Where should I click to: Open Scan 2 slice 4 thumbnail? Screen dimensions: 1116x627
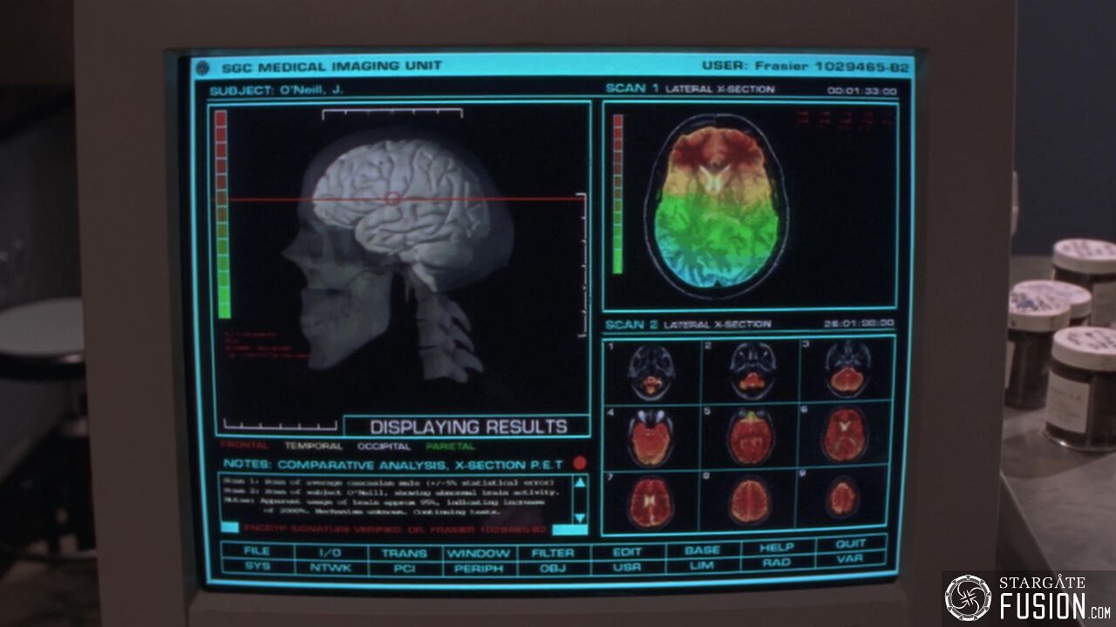[x=650, y=436]
